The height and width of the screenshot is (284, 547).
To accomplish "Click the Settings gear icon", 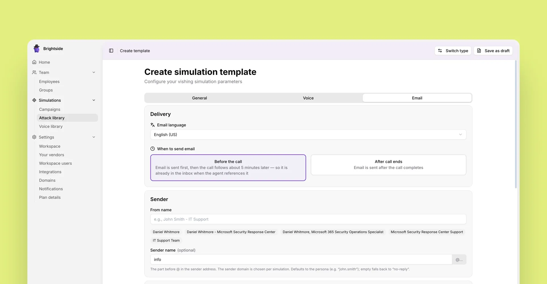I will [x=34, y=137].
